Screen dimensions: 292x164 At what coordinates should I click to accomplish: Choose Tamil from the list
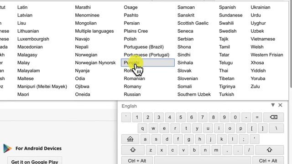pos(224,47)
